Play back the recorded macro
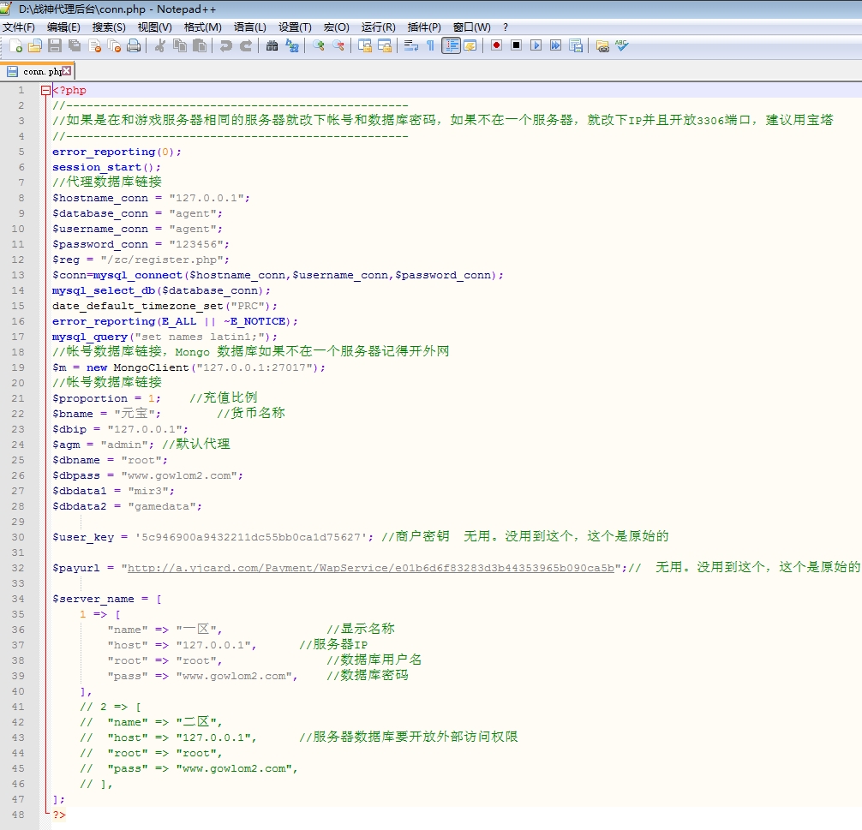Viewport: 862px width, 830px height. click(536, 45)
